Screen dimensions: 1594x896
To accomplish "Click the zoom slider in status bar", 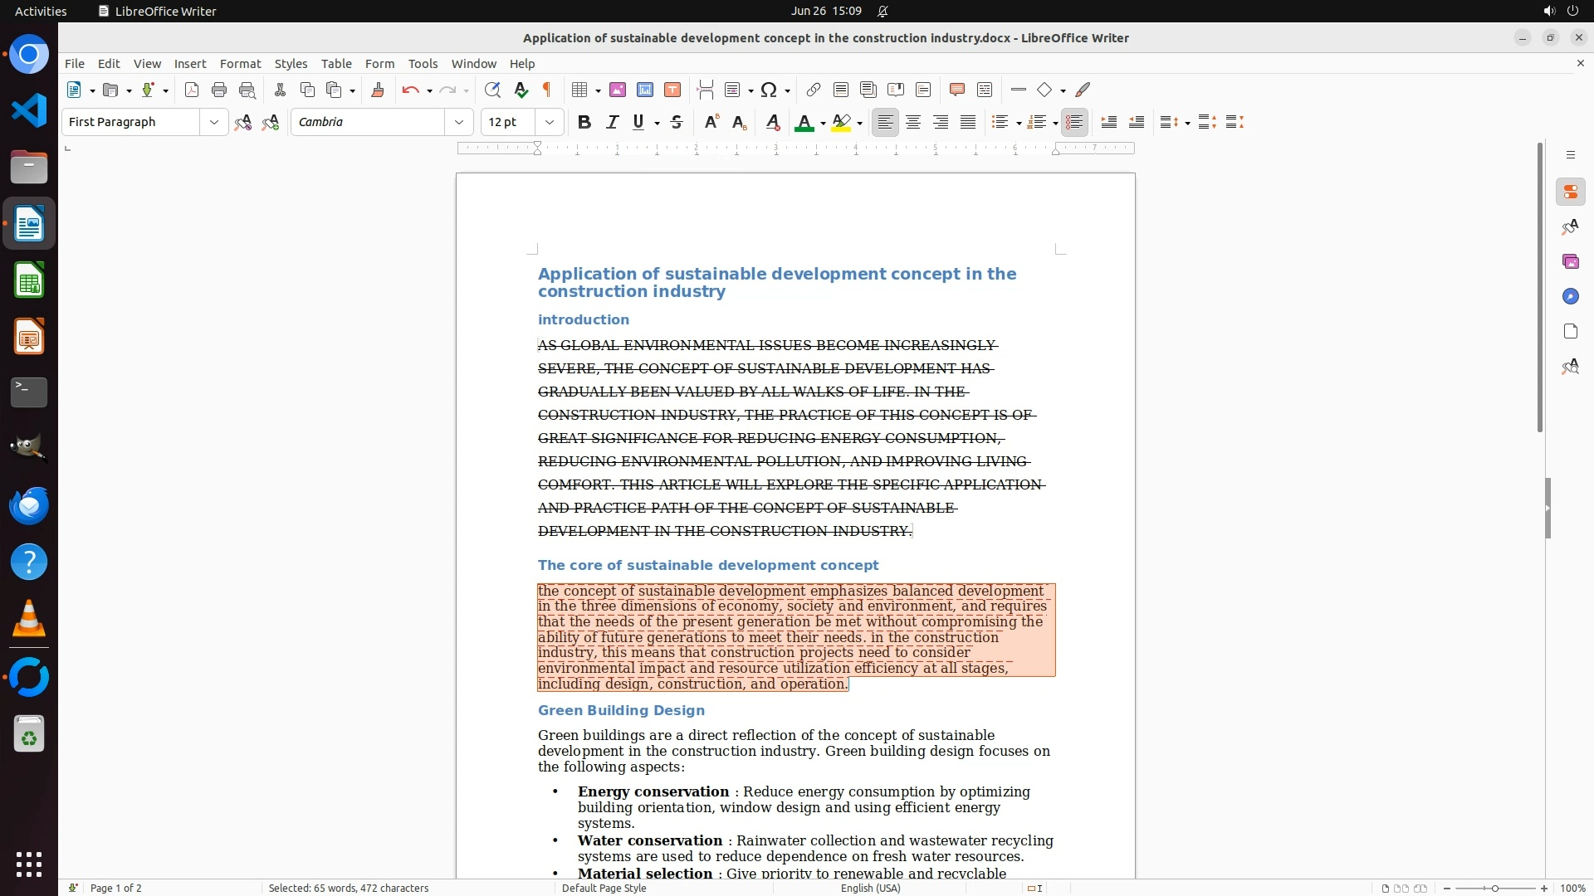I will tap(1495, 889).
